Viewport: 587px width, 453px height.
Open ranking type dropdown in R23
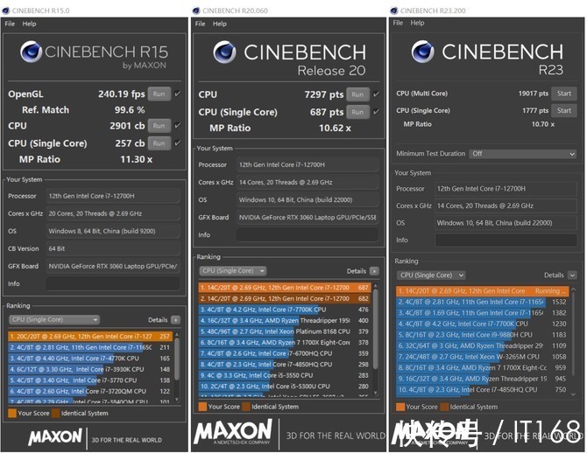click(431, 275)
